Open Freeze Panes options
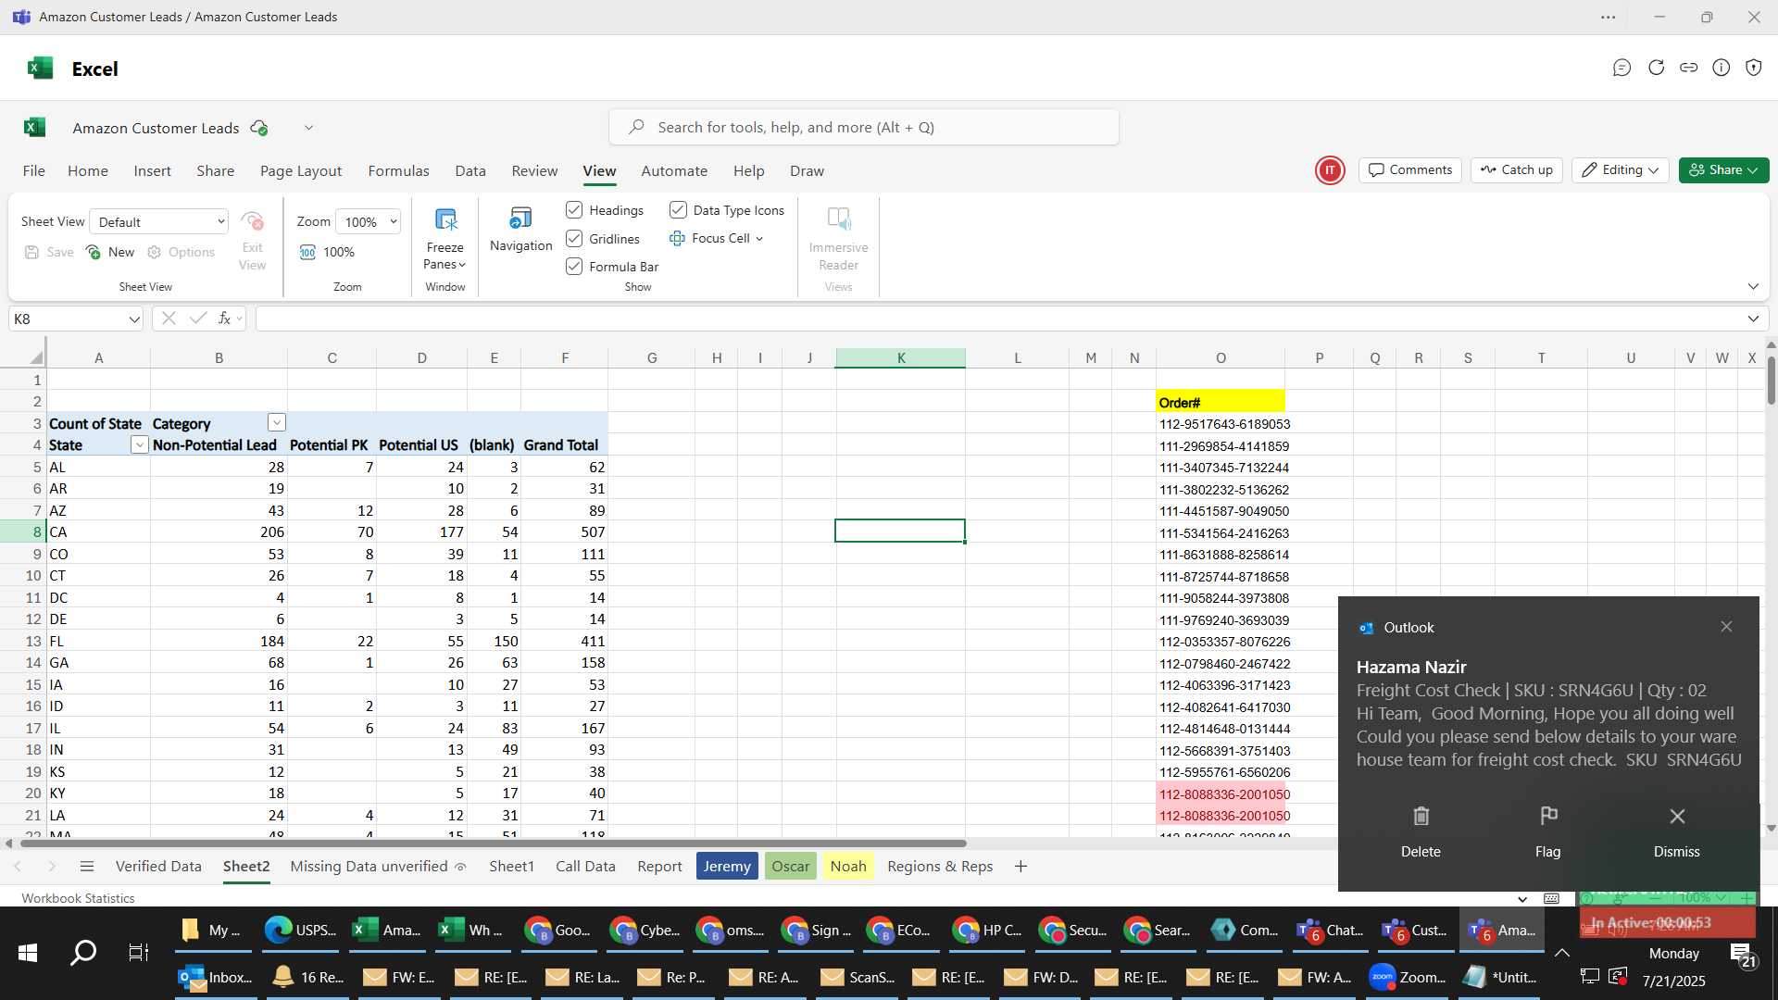Screen dimensions: 1778x1000 pos(444,239)
